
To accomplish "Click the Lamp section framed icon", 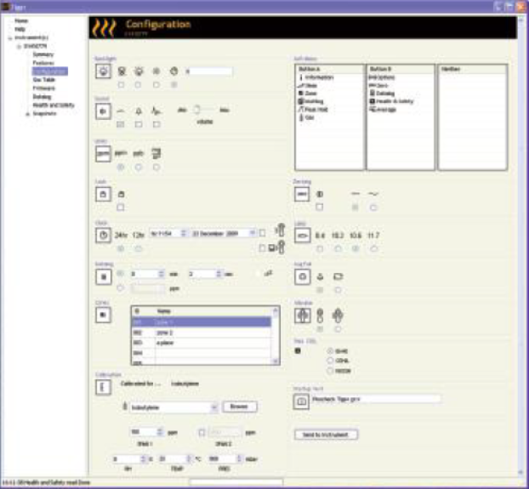I will tap(302, 236).
